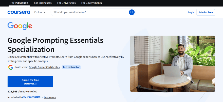Switch to the For Individuals tab
Screen dimensions: 223x102
(x=19, y=3)
